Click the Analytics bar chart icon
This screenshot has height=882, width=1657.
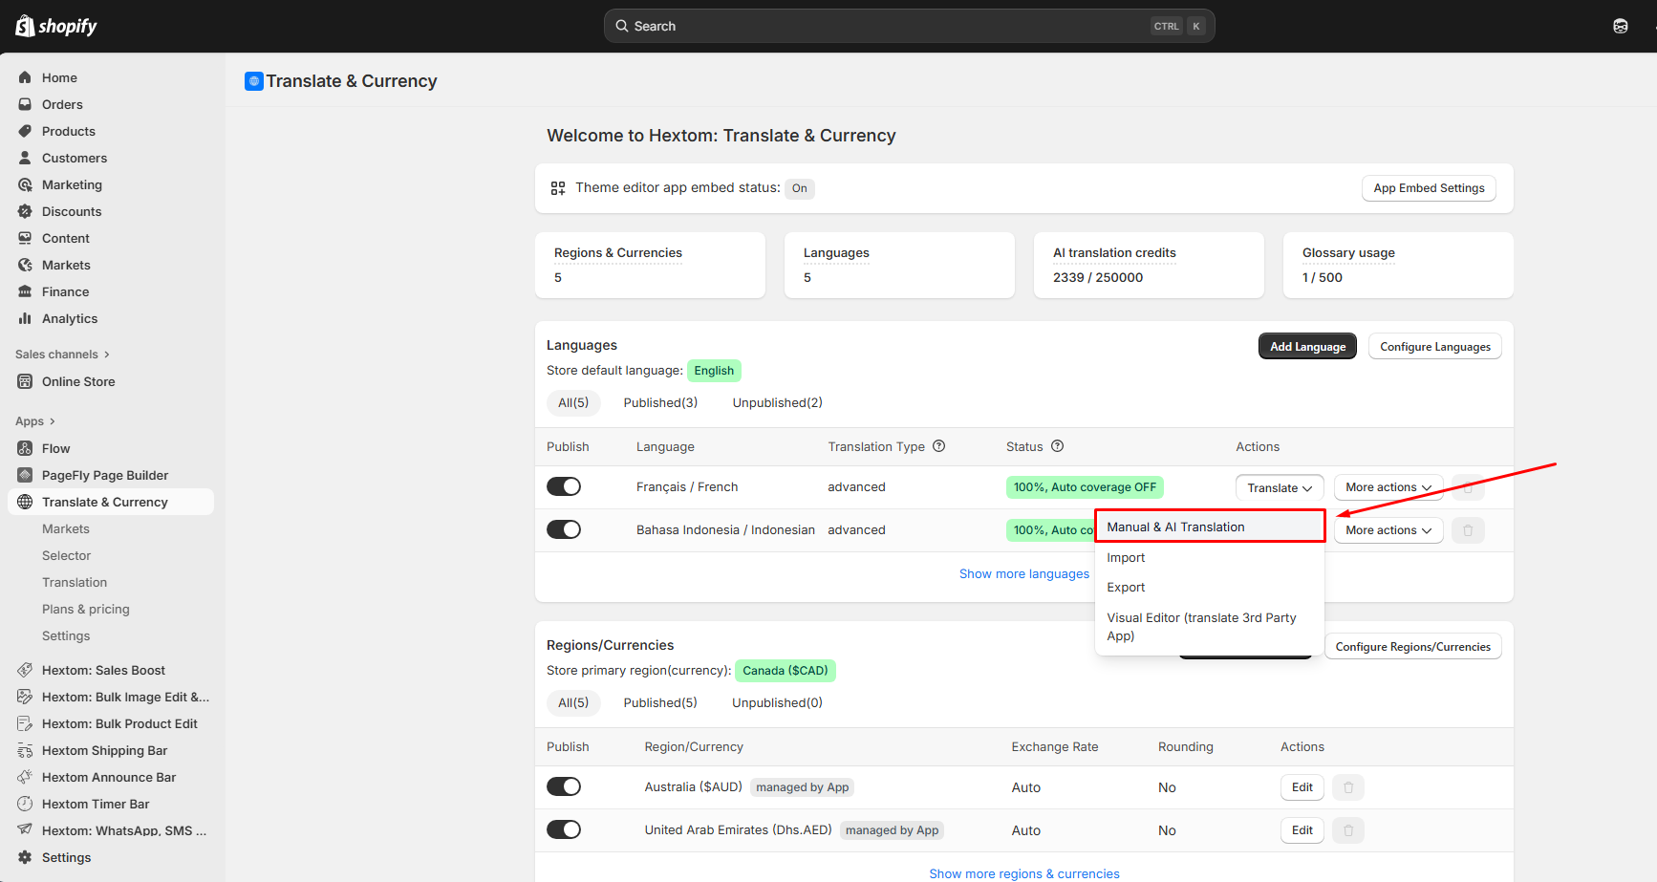coord(25,318)
